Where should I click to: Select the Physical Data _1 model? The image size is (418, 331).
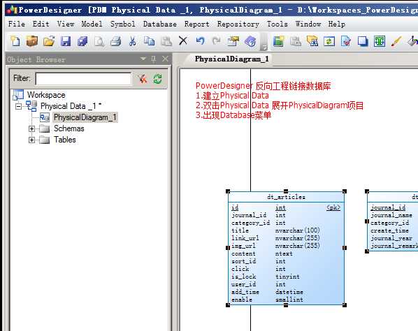point(71,106)
